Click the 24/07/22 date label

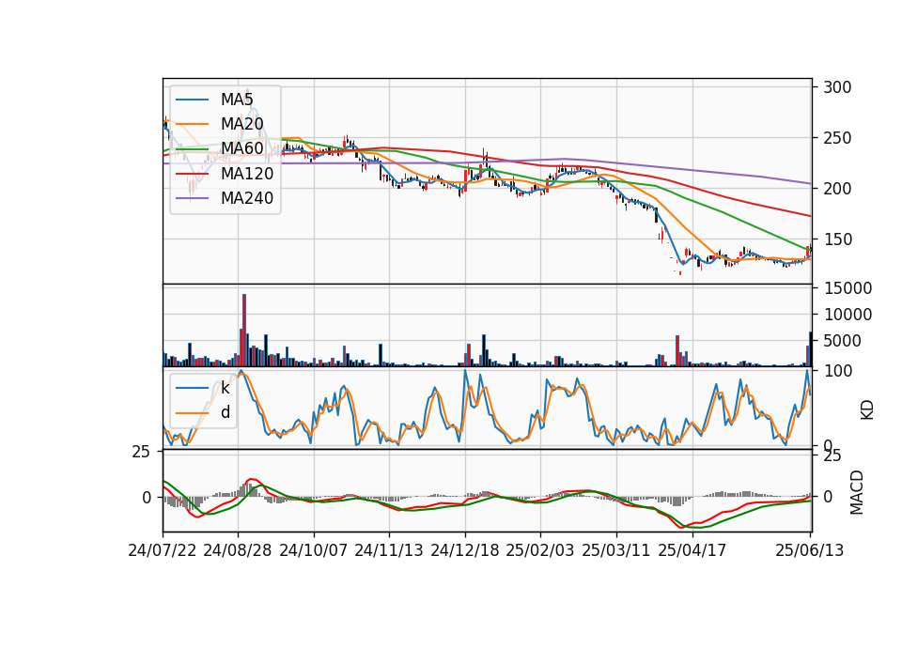click(163, 550)
